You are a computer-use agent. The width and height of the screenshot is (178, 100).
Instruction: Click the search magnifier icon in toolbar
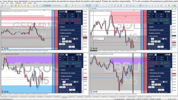pos(166,6)
